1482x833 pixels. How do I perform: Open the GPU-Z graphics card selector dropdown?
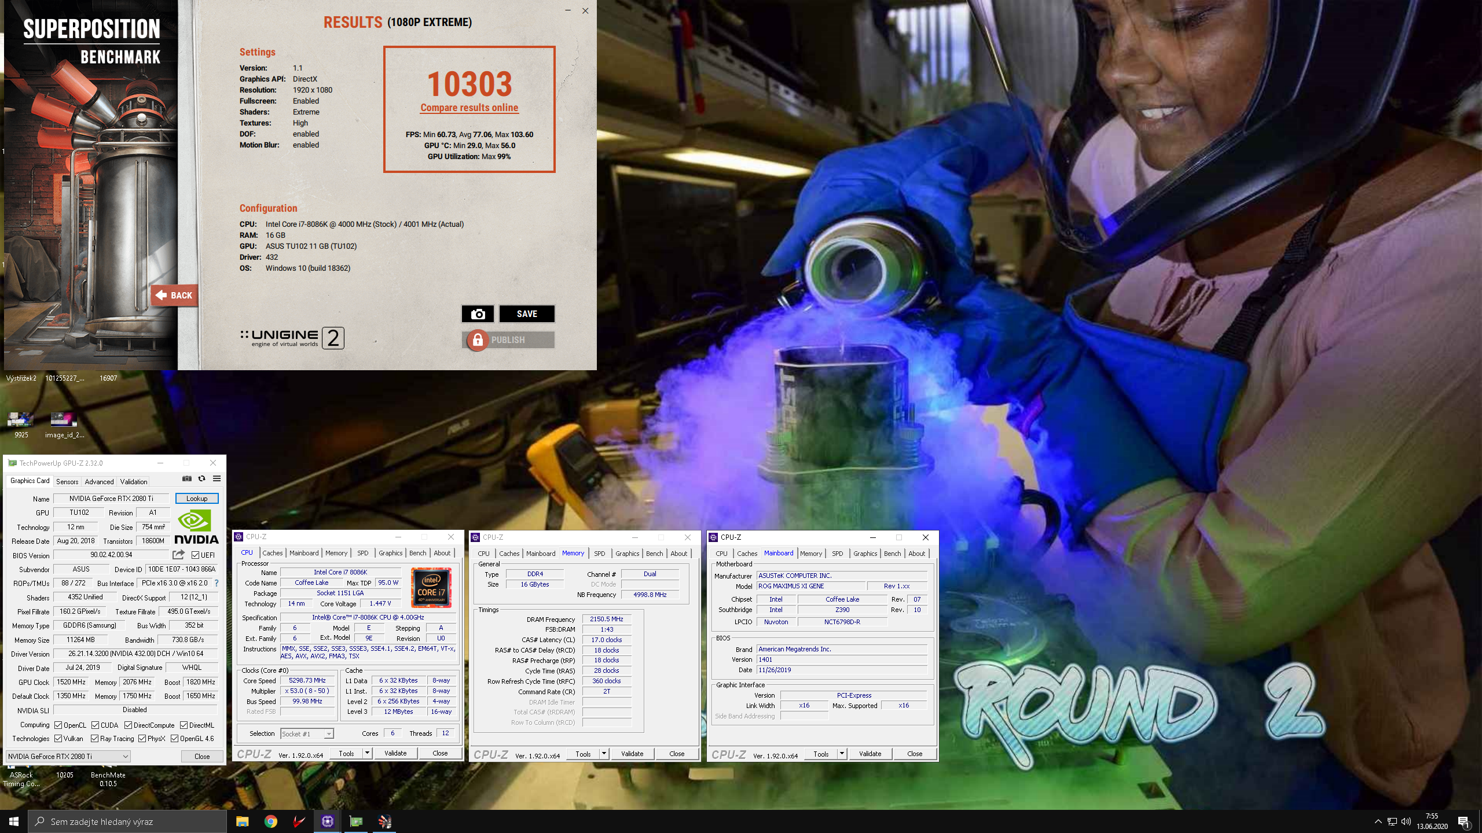point(68,756)
